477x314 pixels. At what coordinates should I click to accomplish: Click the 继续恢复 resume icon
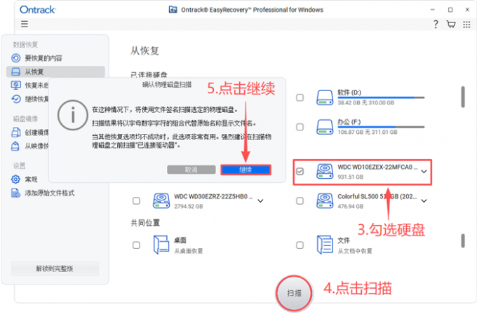pos(16,99)
